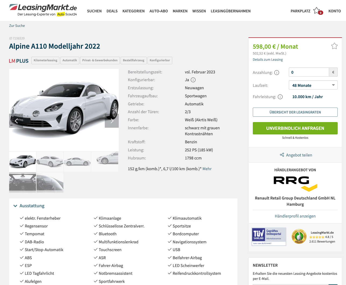Go back via Zur Suche link

coord(17,26)
